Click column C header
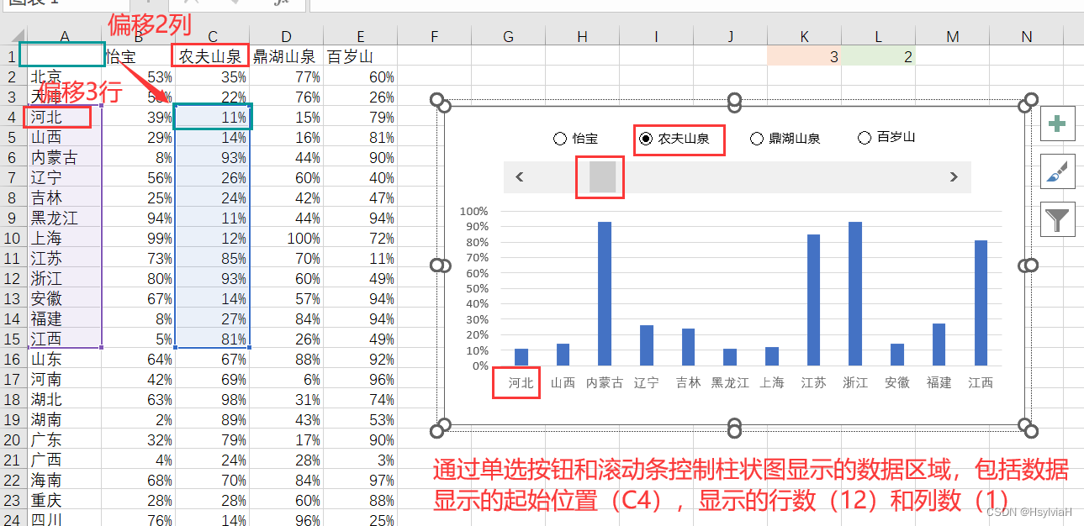Image resolution: width=1084 pixels, height=526 pixels. coord(213,35)
